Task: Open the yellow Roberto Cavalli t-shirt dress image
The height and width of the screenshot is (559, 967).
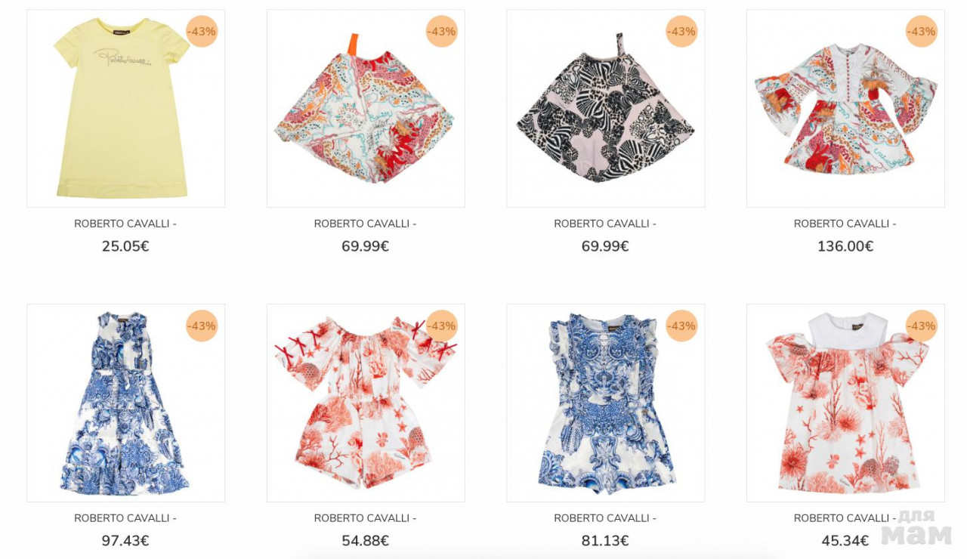Action: (125, 108)
